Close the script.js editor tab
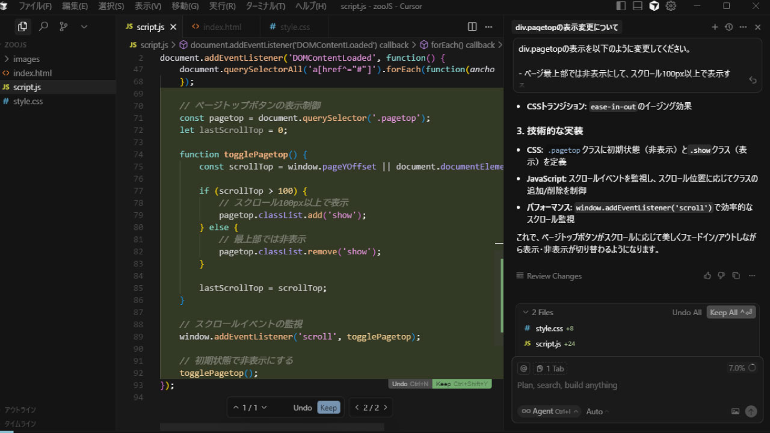Viewport: 770px width, 433px height. [x=173, y=27]
